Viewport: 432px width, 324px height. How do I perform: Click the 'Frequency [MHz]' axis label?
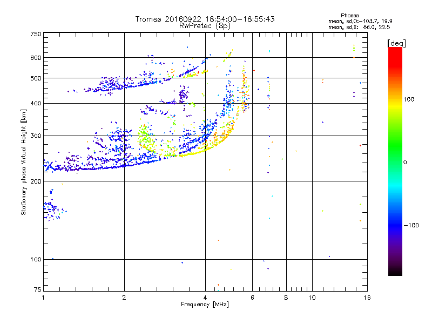tap(205, 305)
